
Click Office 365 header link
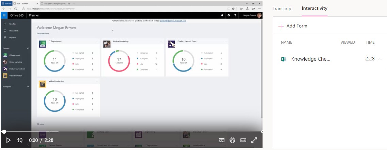click(x=17, y=15)
